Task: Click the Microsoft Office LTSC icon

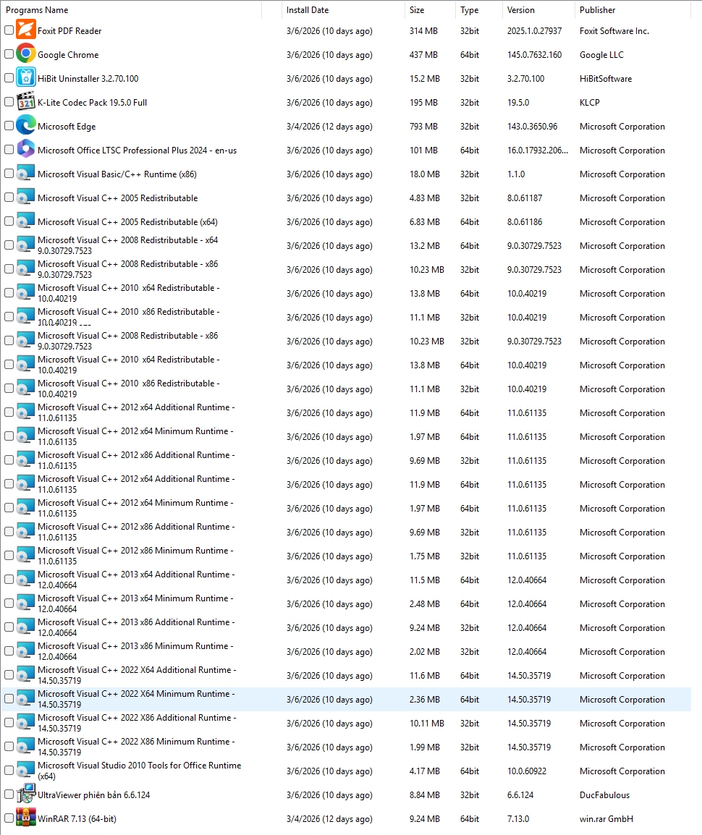Action: (x=26, y=150)
